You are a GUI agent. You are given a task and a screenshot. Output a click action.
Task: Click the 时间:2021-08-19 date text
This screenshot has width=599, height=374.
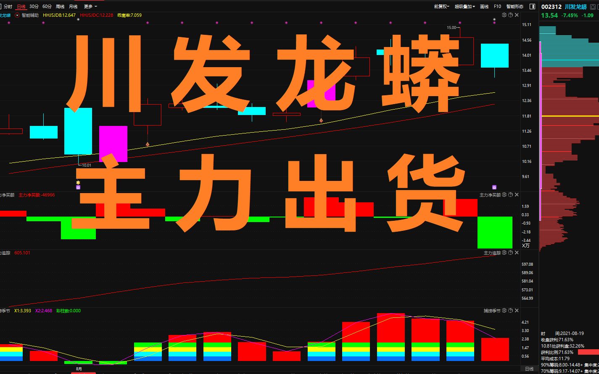click(562, 333)
